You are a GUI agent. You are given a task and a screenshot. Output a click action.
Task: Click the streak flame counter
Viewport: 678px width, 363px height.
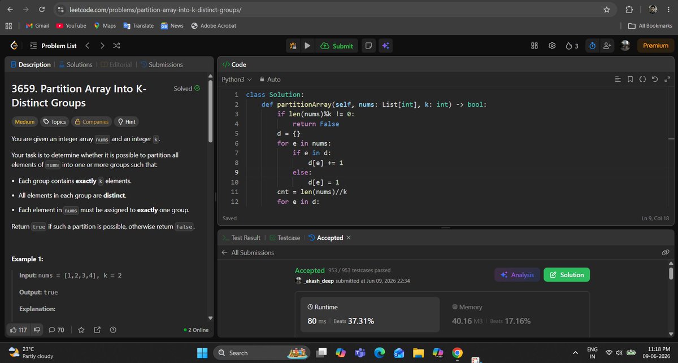572,46
